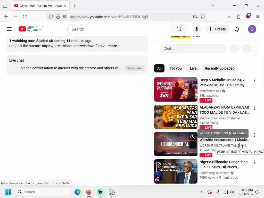
Task: Open Firefox extensions puzzle icon
Action: [238, 16]
